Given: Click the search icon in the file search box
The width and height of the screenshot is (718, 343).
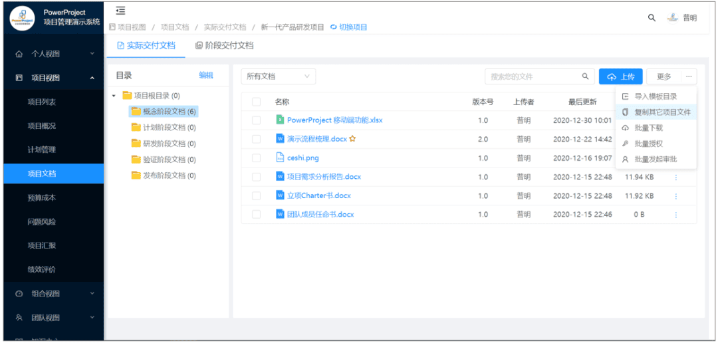Looking at the screenshot, I should click(585, 76).
